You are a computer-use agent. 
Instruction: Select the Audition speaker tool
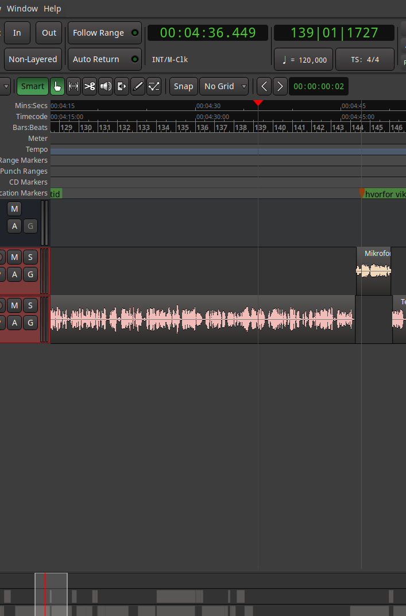[106, 86]
